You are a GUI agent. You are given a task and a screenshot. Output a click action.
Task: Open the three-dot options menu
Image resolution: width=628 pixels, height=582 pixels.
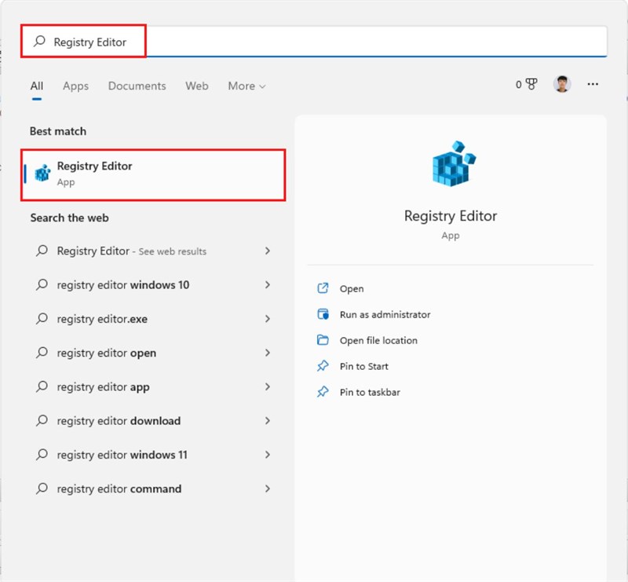point(593,84)
